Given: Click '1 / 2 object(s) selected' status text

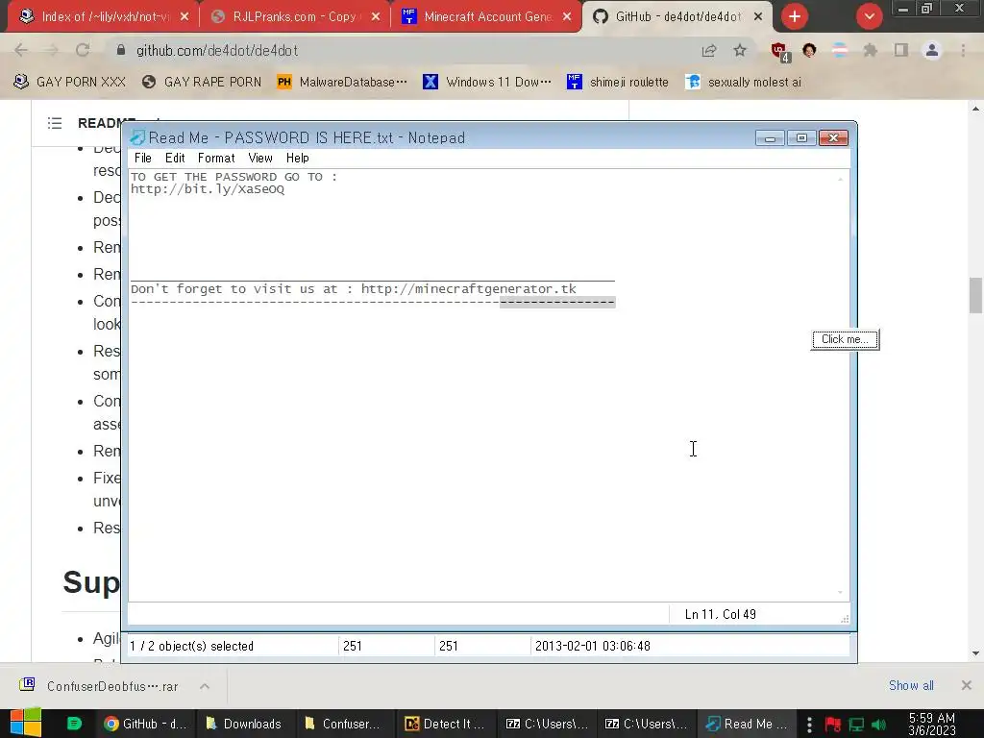Looking at the screenshot, I should point(191,646).
